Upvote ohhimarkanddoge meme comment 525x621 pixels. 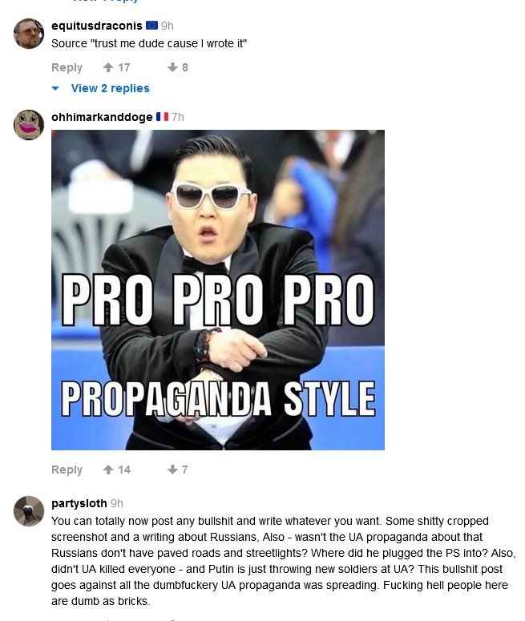click(x=108, y=470)
